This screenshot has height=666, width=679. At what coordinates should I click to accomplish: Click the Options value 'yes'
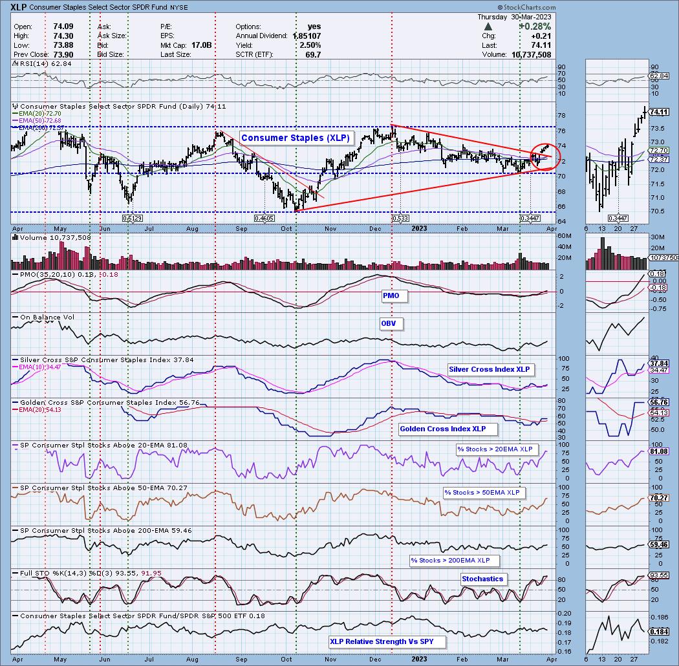[314, 27]
